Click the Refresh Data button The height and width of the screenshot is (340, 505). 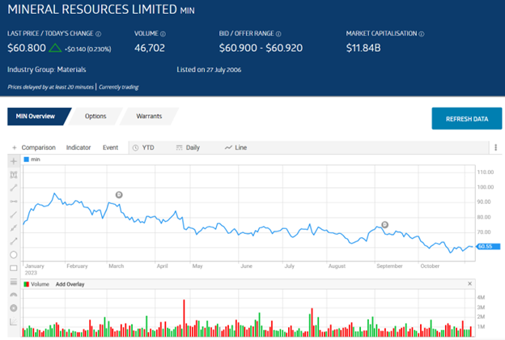click(x=467, y=119)
